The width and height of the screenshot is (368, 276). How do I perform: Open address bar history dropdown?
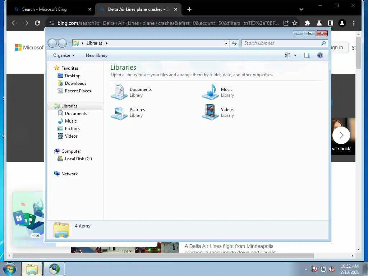pyautogui.click(x=226, y=43)
